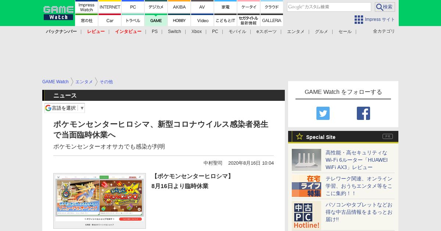Click the ニュース section header
Screen dimensions: 441x231
point(164,95)
